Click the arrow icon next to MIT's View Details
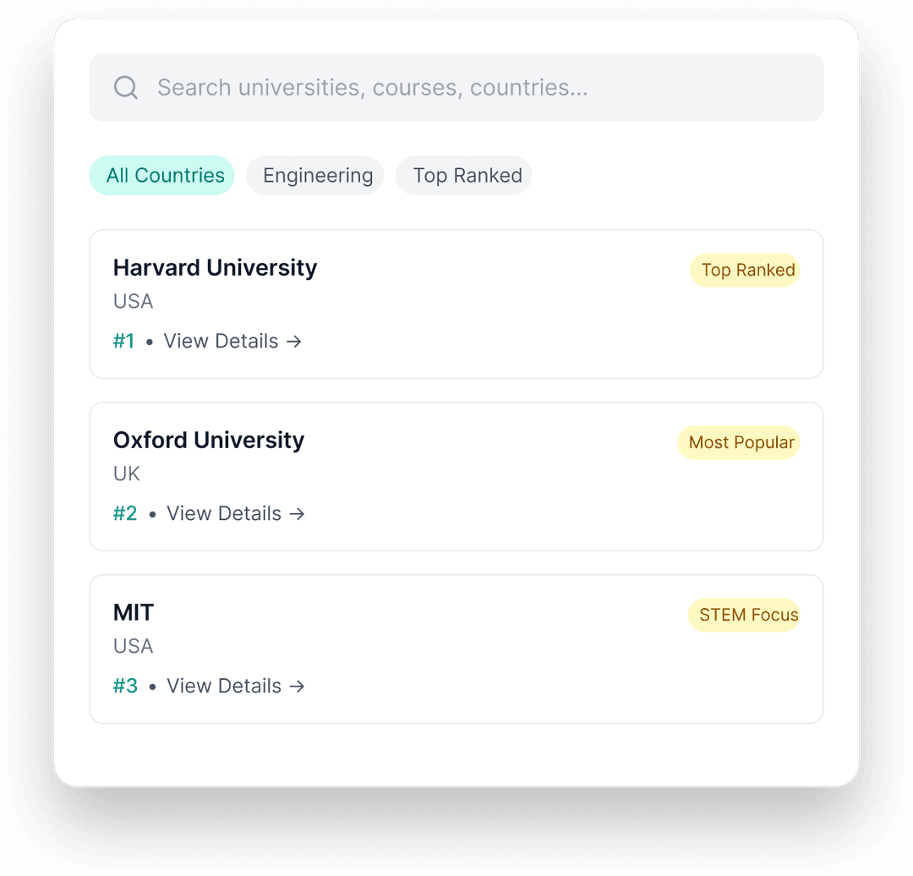 click(x=297, y=686)
